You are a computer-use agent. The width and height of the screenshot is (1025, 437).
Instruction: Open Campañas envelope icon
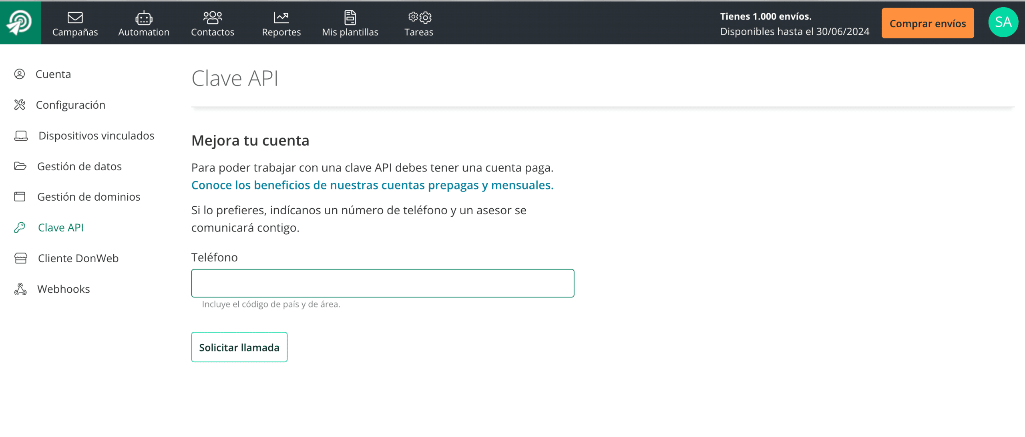(75, 18)
